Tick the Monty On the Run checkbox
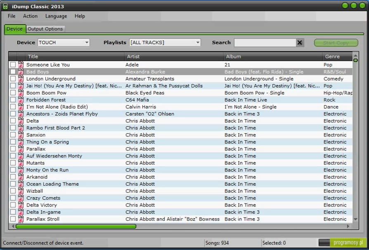Image resolution: width=369 pixels, height=250 pixels. click(x=13, y=170)
